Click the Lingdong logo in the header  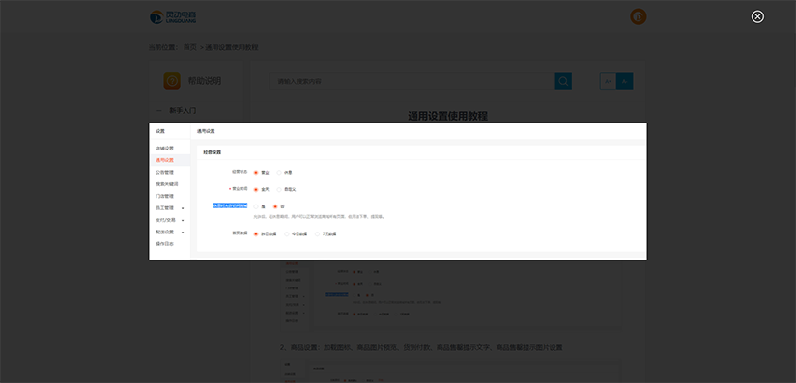tap(173, 16)
